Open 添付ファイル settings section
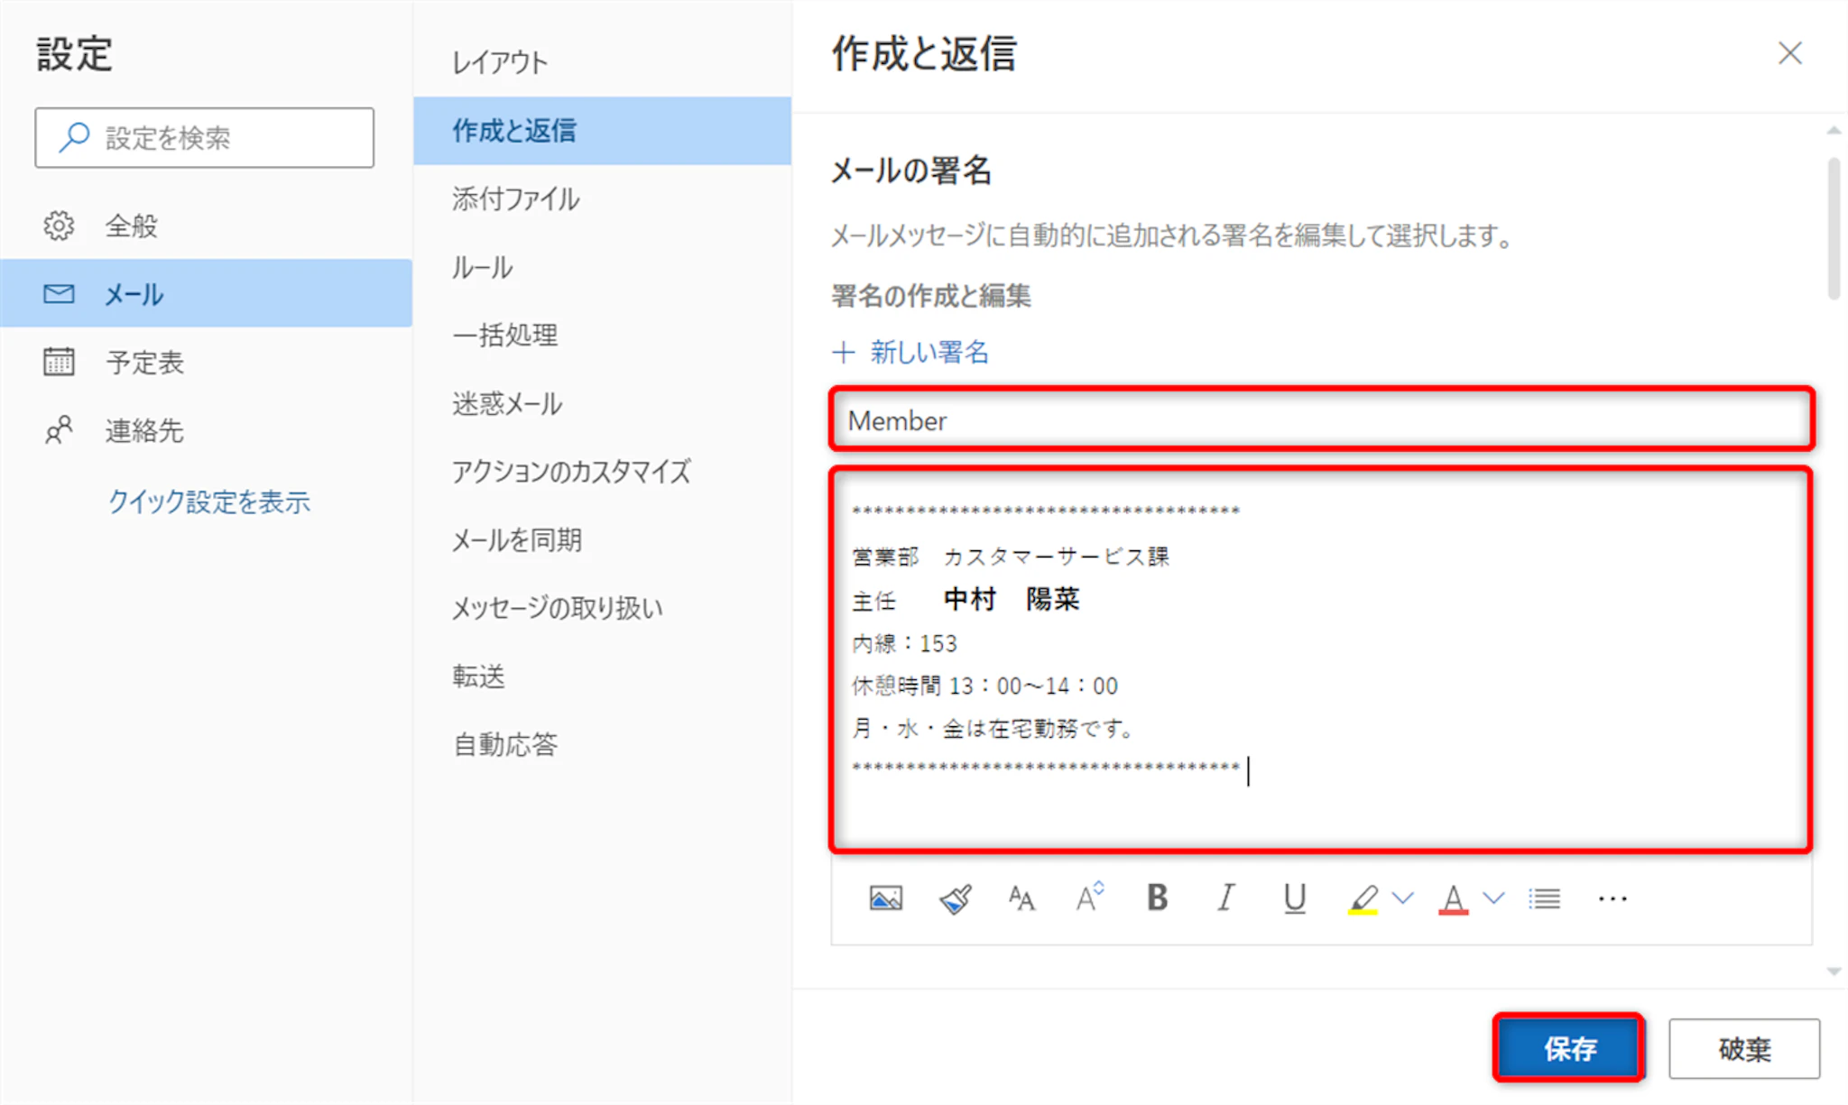Viewport: 1848px width, 1105px height. [x=515, y=198]
